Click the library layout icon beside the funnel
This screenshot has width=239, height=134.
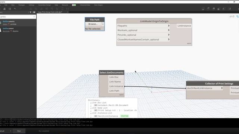(x=34, y=12)
